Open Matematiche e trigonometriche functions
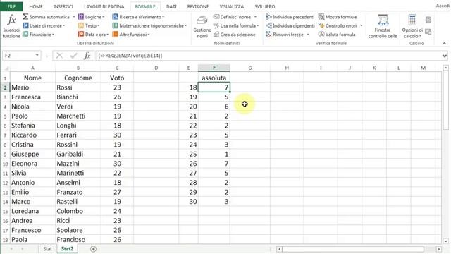This screenshot has height=254, width=451. [149, 25]
